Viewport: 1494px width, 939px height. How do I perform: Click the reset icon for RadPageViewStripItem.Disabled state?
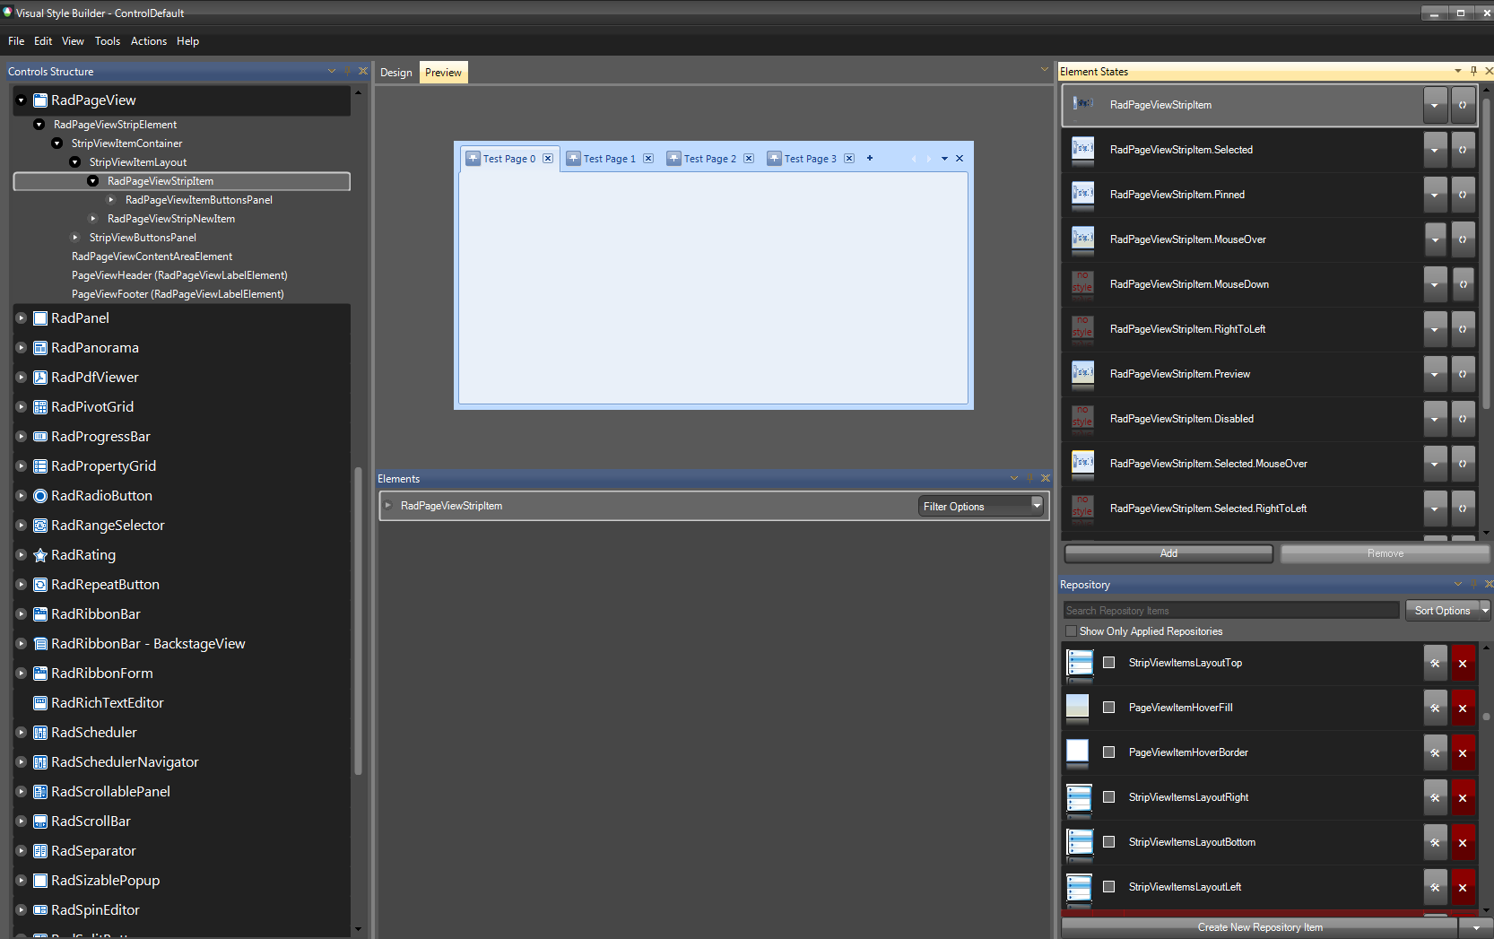1464,419
